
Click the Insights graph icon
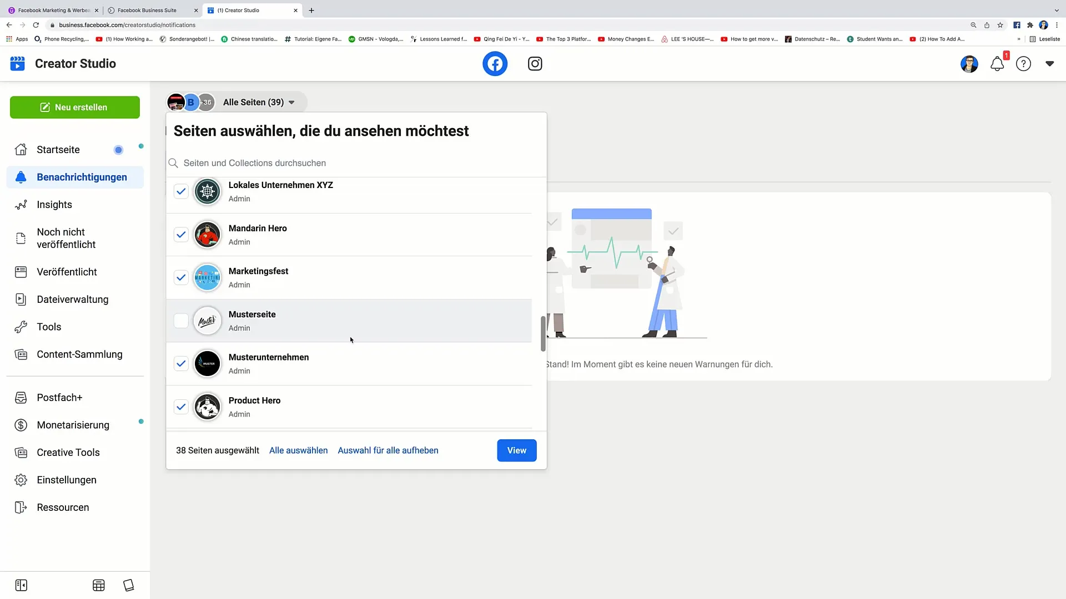(x=21, y=205)
